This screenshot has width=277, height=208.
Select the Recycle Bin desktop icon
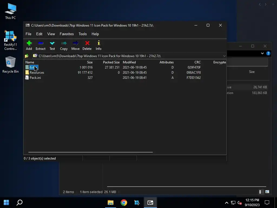point(11,65)
